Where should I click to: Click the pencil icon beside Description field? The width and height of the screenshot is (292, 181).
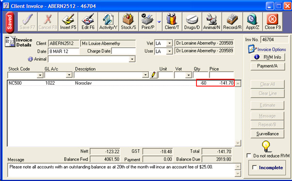[x=153, y=75]
